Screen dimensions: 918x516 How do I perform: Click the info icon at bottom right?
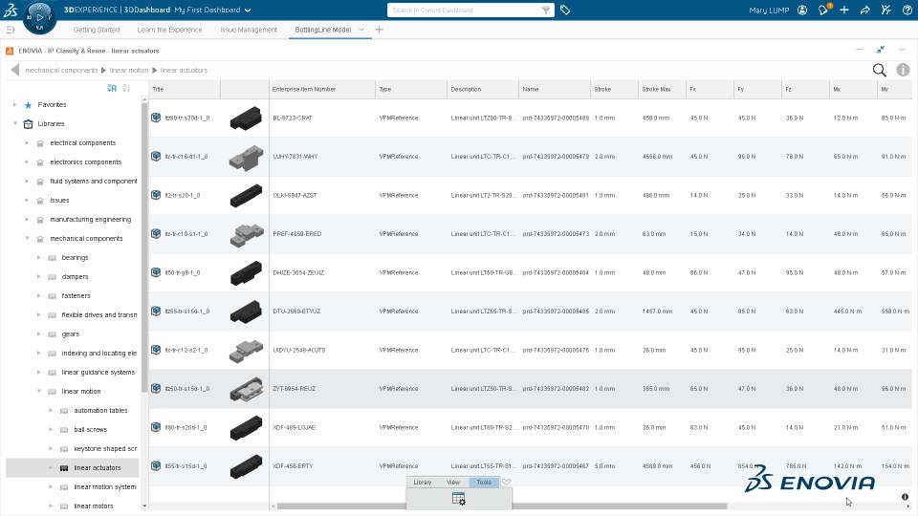coord(906,497)
